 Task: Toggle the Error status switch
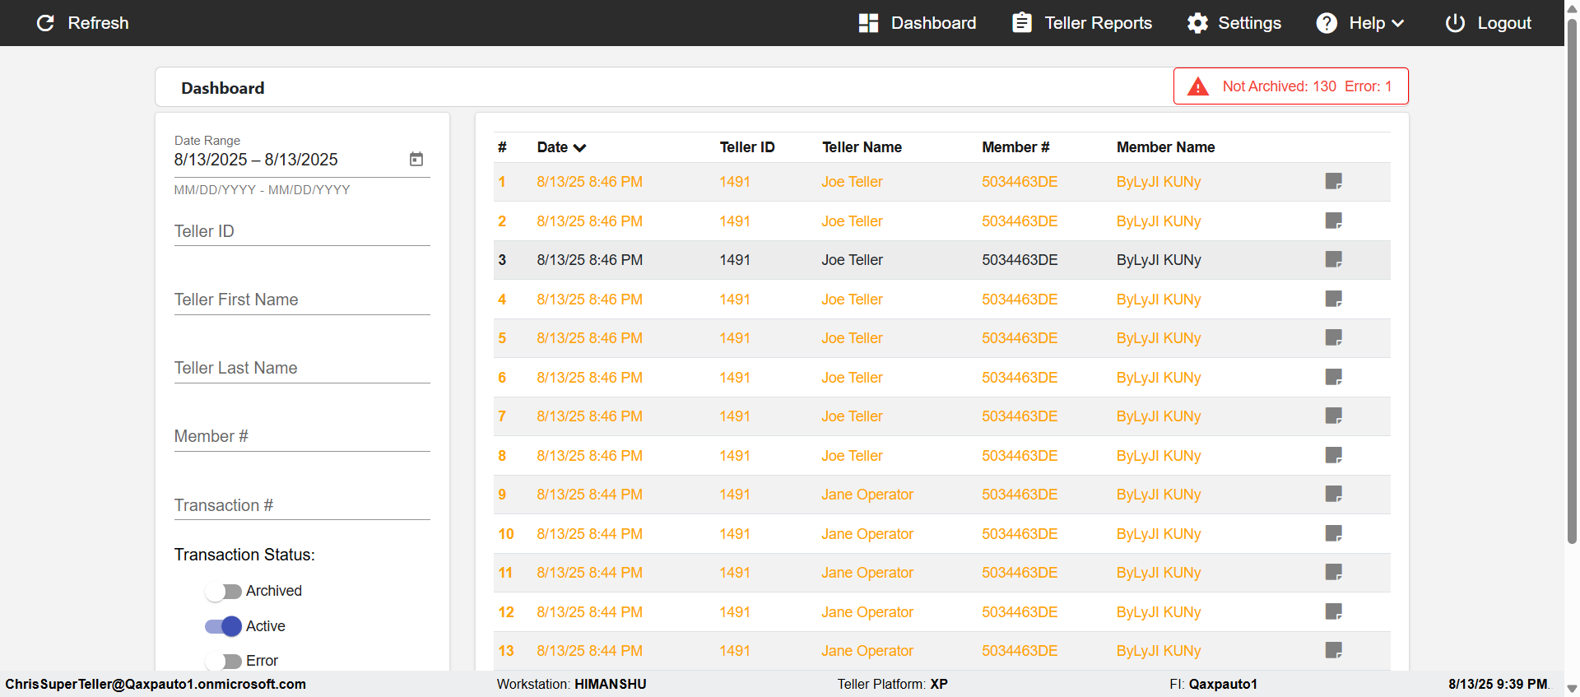(223, 661)
